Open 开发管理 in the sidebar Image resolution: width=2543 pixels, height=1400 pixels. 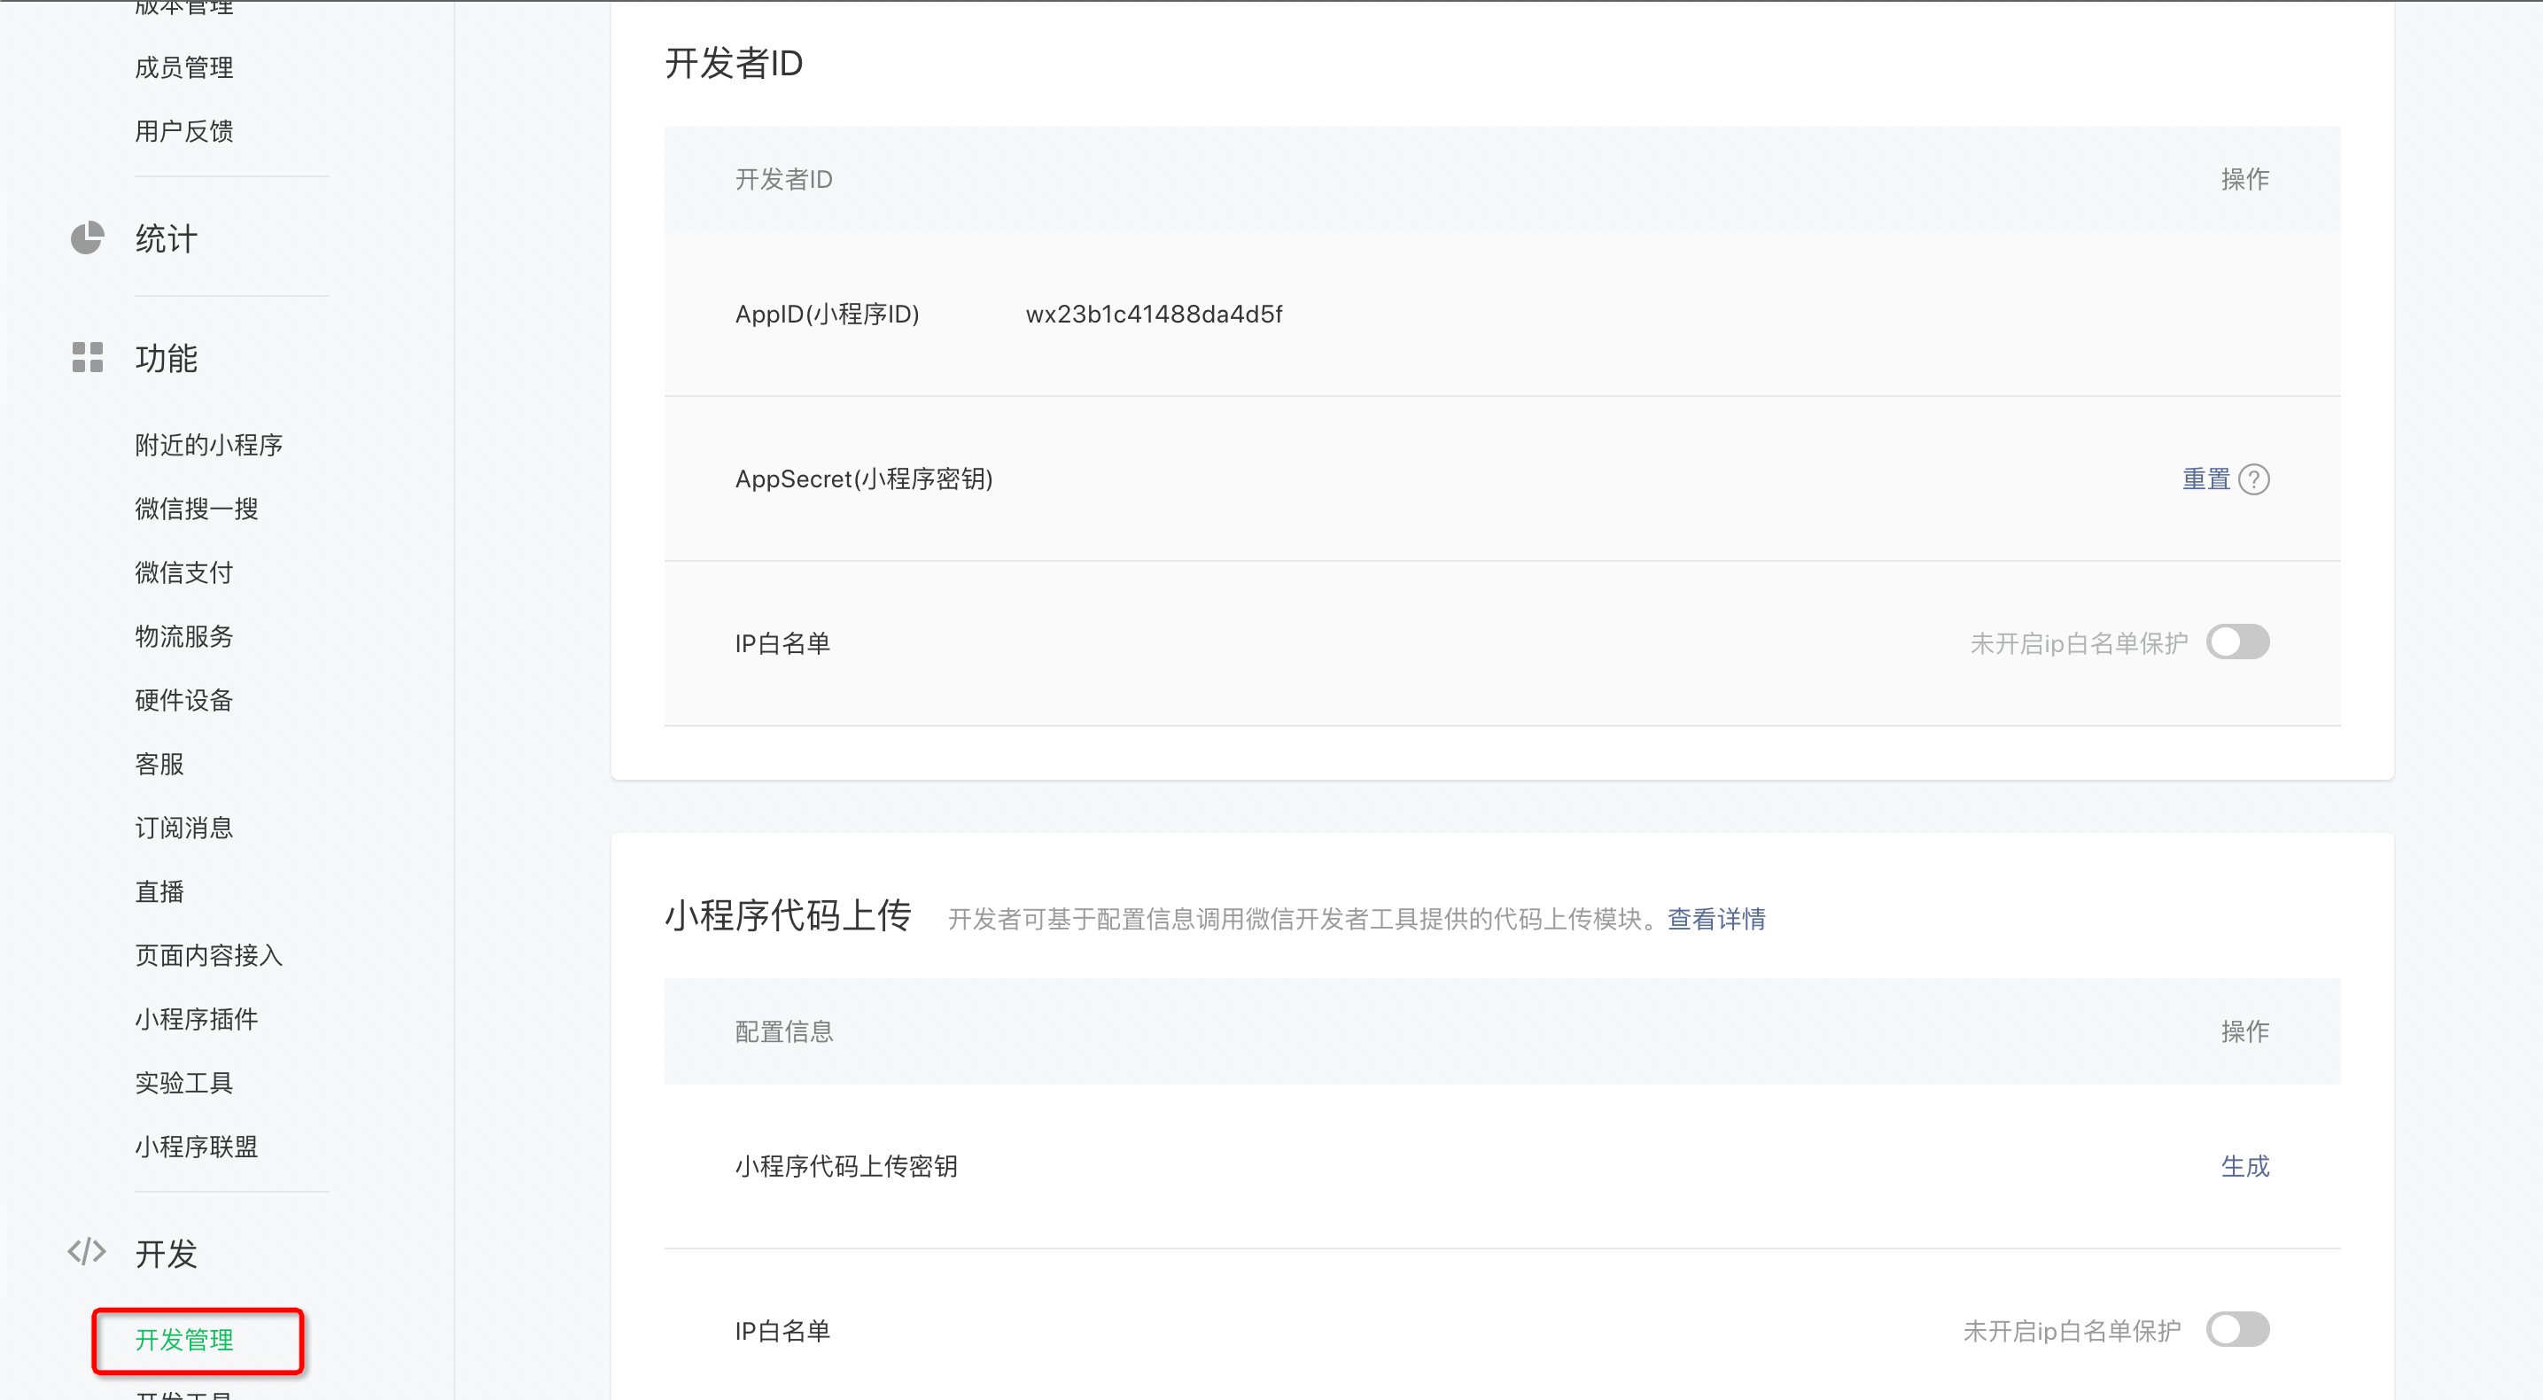(x=184, y=1340)
